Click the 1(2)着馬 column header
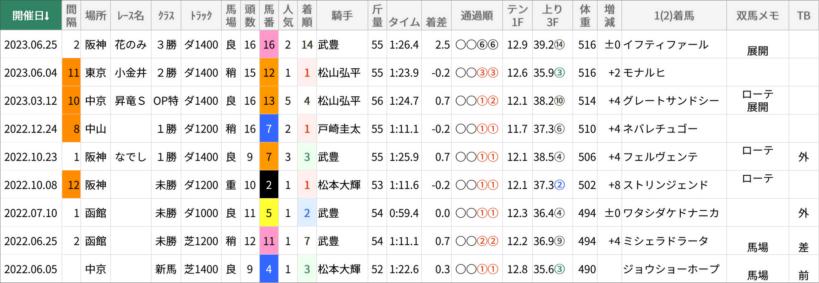Image resolution: width=819 pixels, height=283 pixels. pos(674,15)
